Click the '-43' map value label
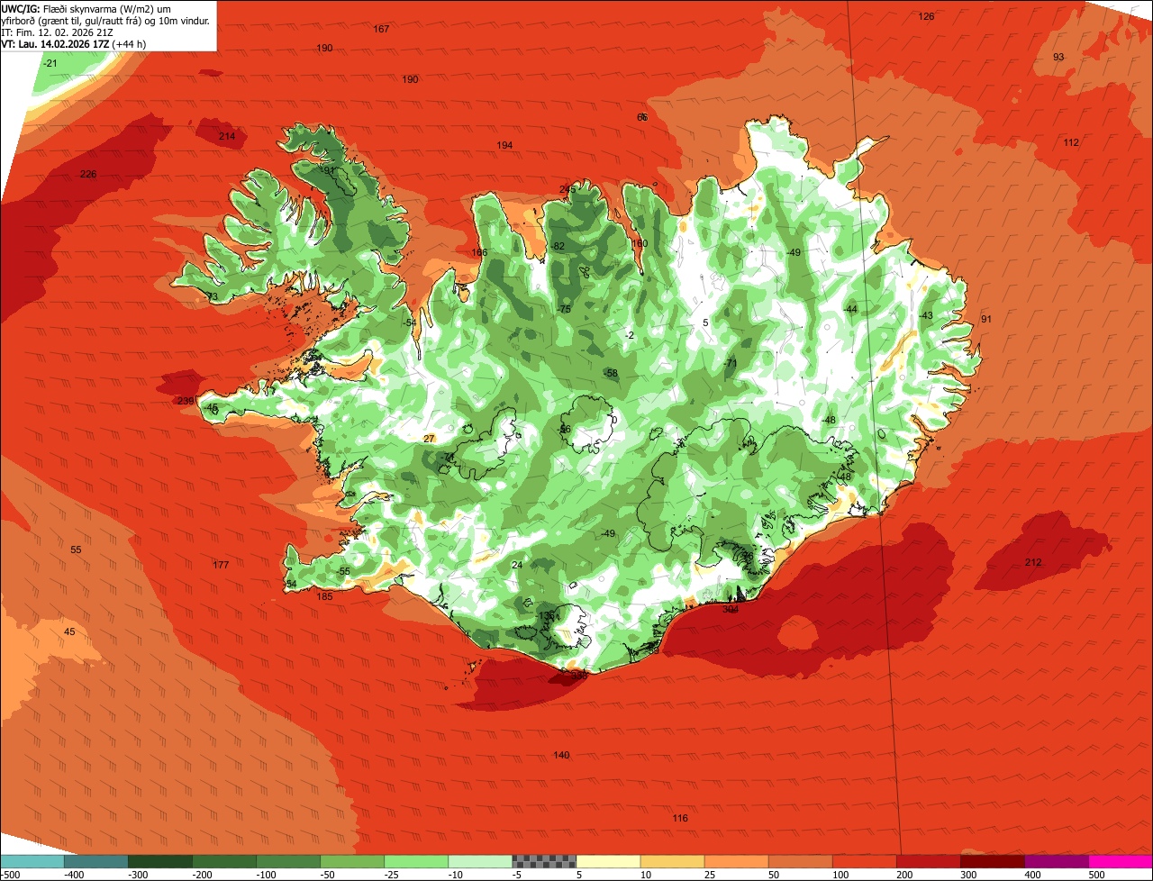The width and height of the screenshot is (1153, 881). coord(926,315)
